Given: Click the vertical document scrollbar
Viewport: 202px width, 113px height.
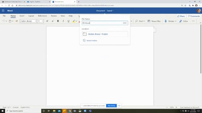Looking at the screenshot, I should (x=201, y=49).
